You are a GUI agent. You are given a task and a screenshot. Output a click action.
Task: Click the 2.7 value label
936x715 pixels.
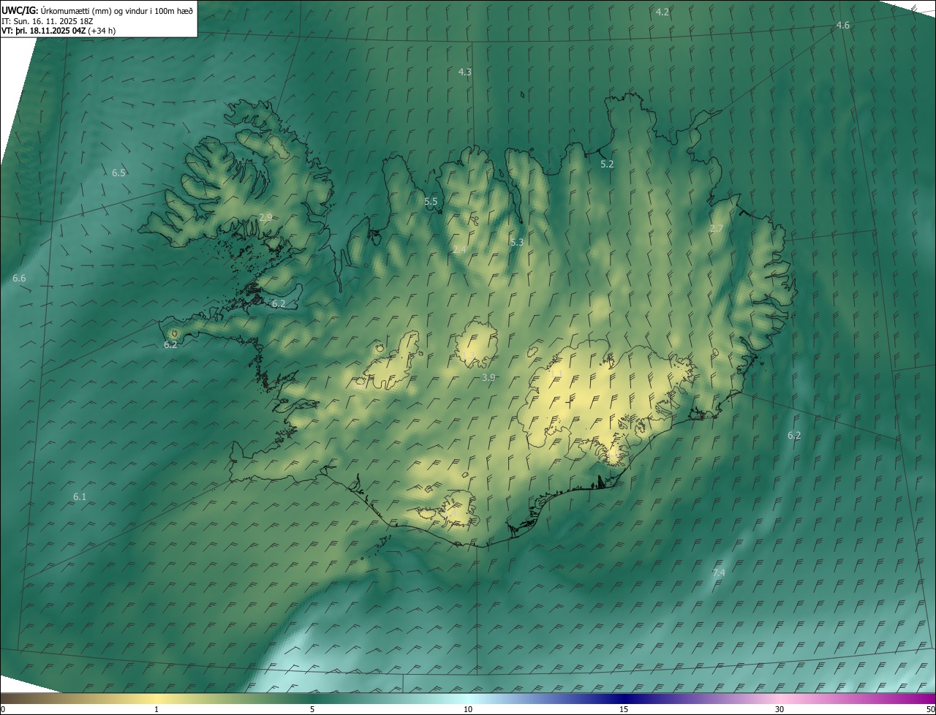(717, 229)
